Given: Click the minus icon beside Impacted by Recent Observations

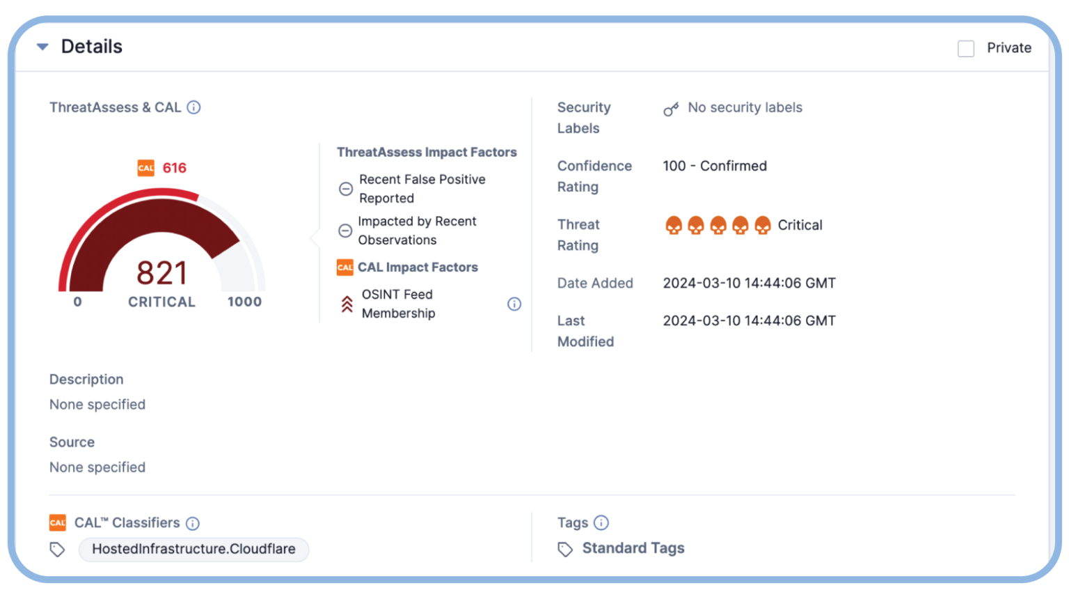Looking at the screenshot, I should pos(346,231).
